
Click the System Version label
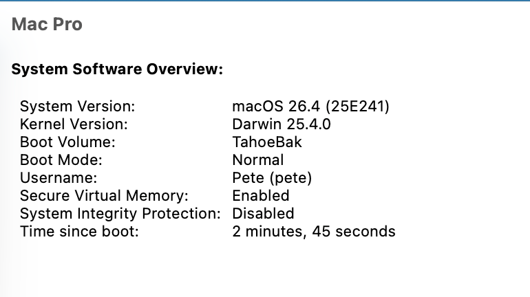tap(77, 107)
